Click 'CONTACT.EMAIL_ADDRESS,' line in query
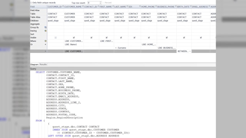The height and width of the screenshot is (138, 246). [x=63, y=97]
